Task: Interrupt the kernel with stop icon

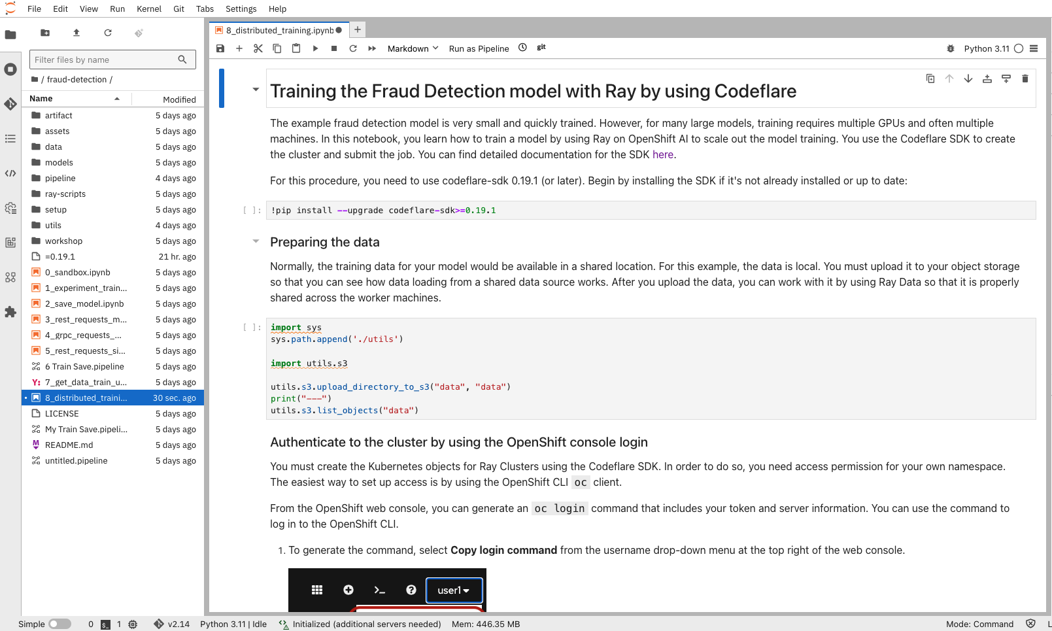Action: tap(333, 48)
